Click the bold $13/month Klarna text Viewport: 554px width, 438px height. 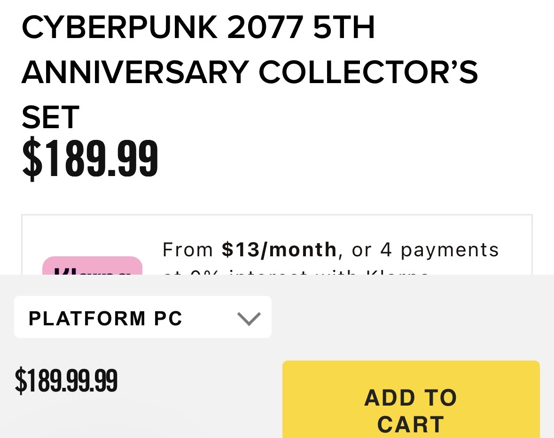pyautogui.click(x=279, y=250)
